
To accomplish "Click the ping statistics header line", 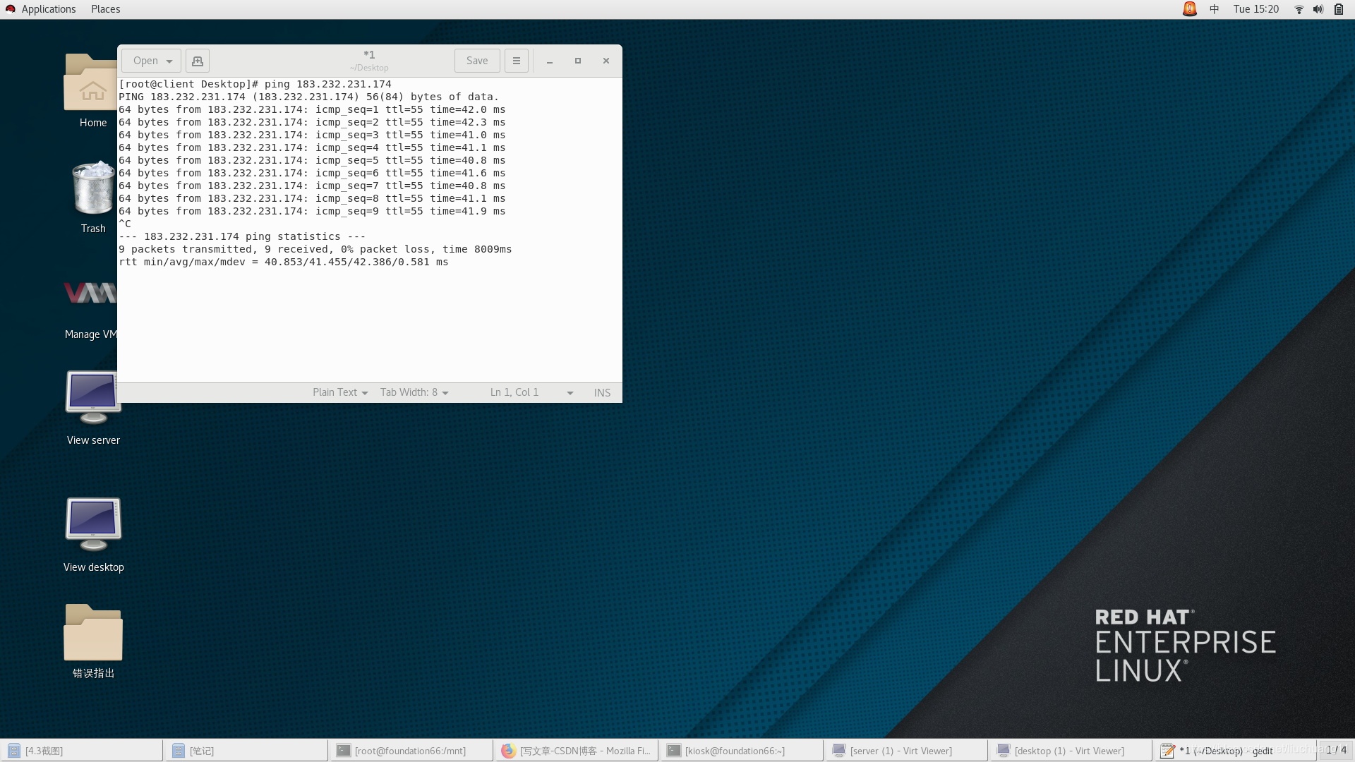I will tap(242, 236).
